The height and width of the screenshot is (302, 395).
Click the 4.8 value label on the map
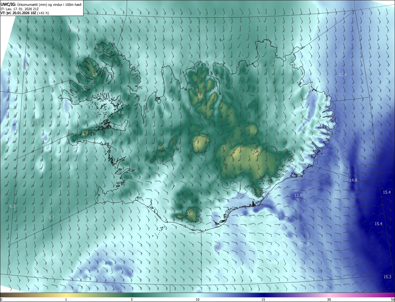(x=121, y=113)
